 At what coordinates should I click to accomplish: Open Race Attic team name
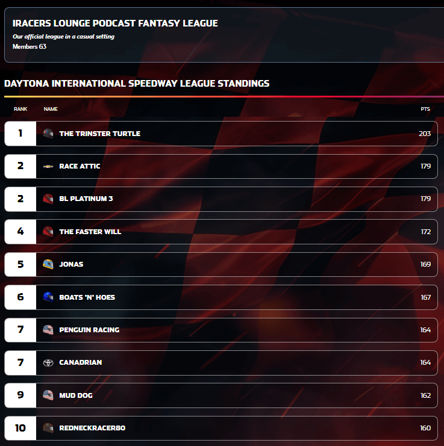click(80, 166)
